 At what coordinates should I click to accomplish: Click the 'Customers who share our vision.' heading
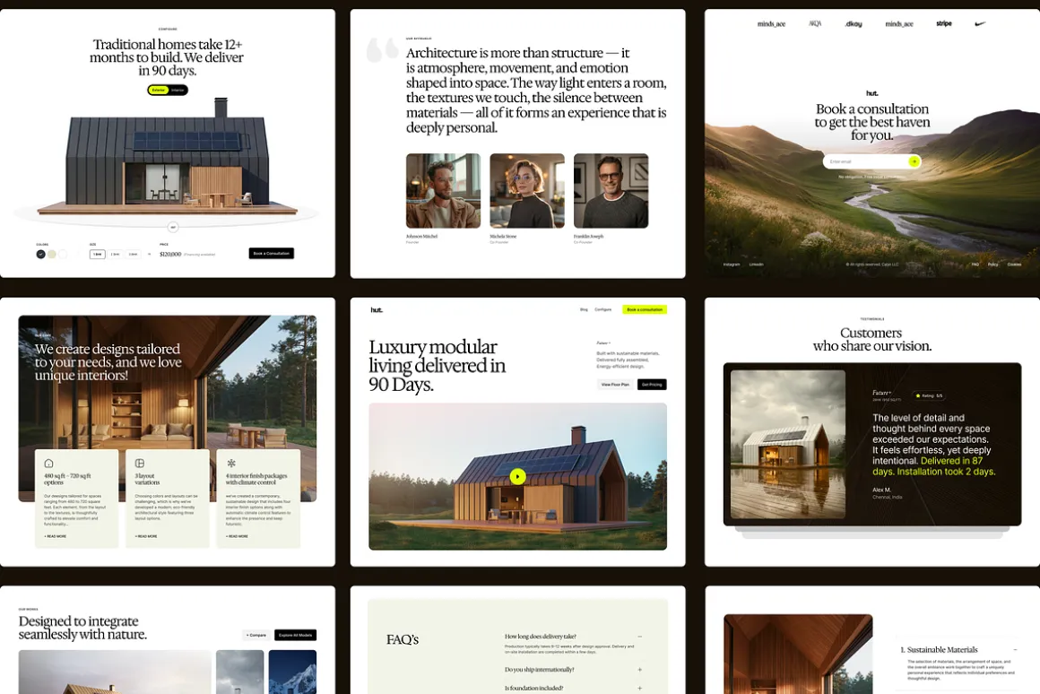pos(871,339)
